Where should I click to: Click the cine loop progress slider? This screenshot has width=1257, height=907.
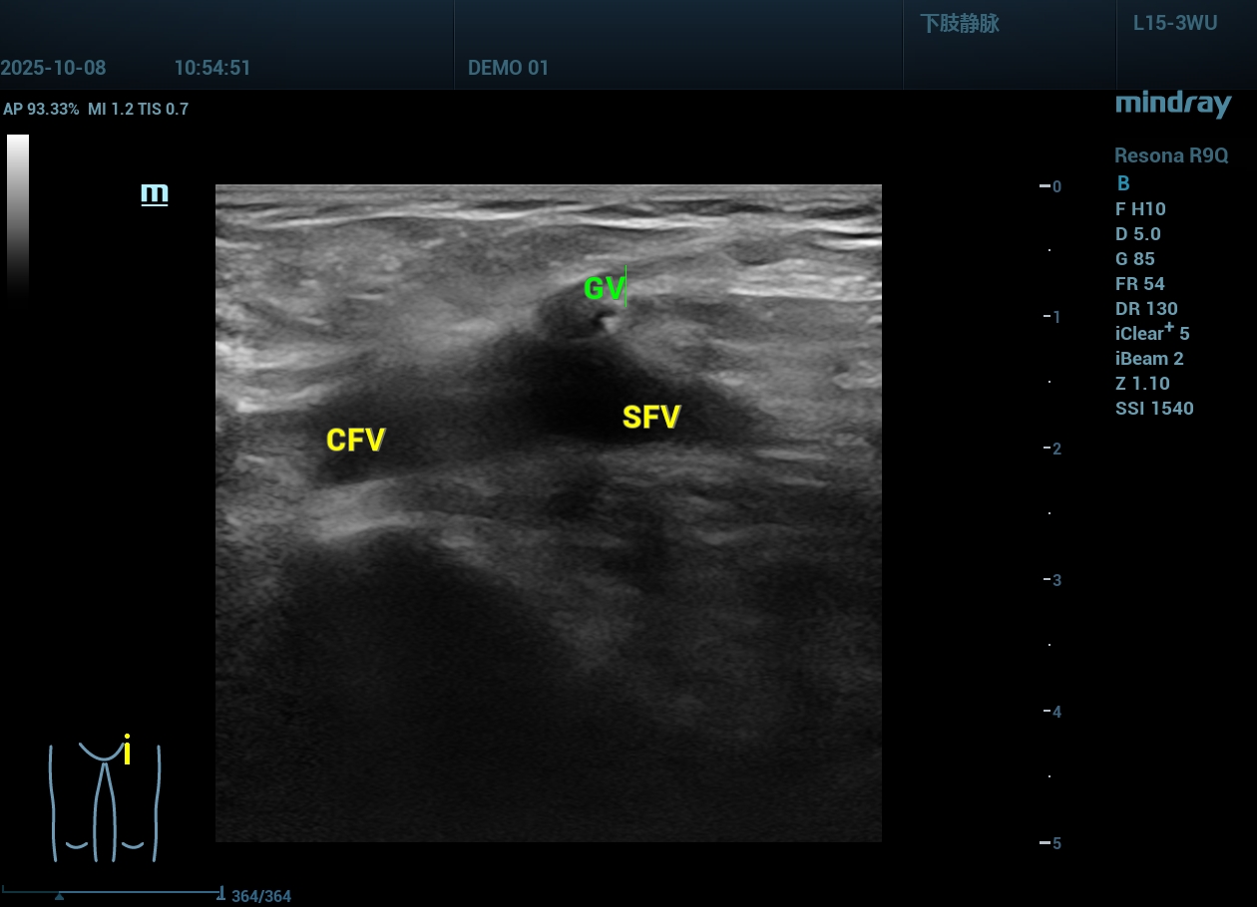click(112, 892)
